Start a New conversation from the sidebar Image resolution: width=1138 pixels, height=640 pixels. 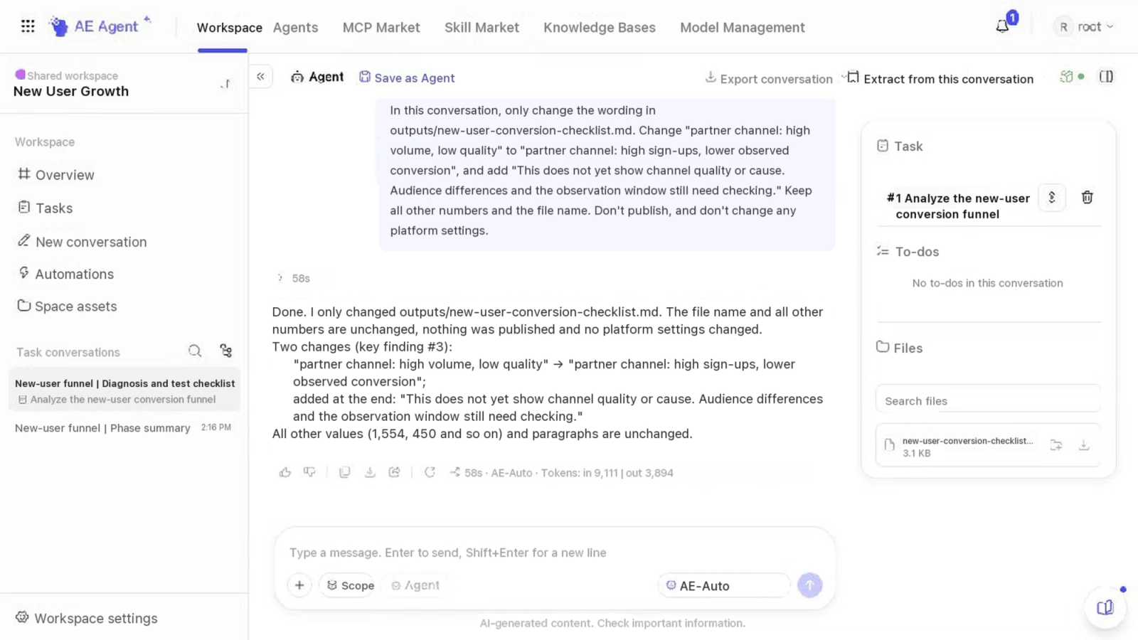pos(82,242)
